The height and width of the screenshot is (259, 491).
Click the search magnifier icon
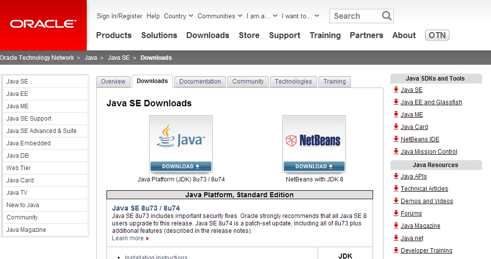(x=387, y=16)
